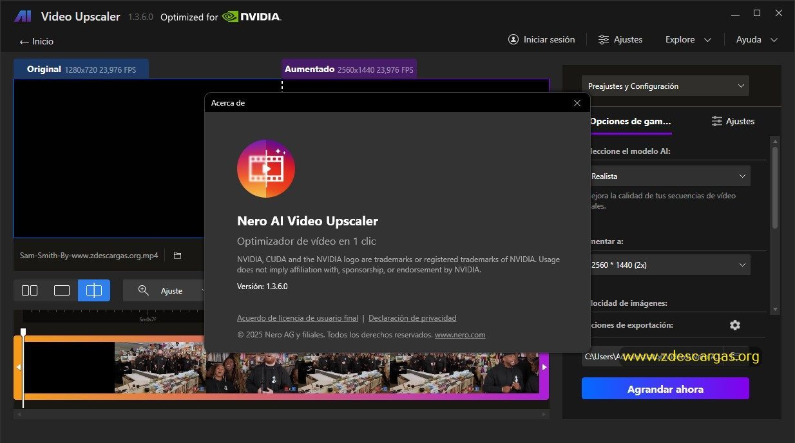The width and height of the screenshot is (795, 443).
Task: Click Agrandar ahora button
Action: (666, 389)
